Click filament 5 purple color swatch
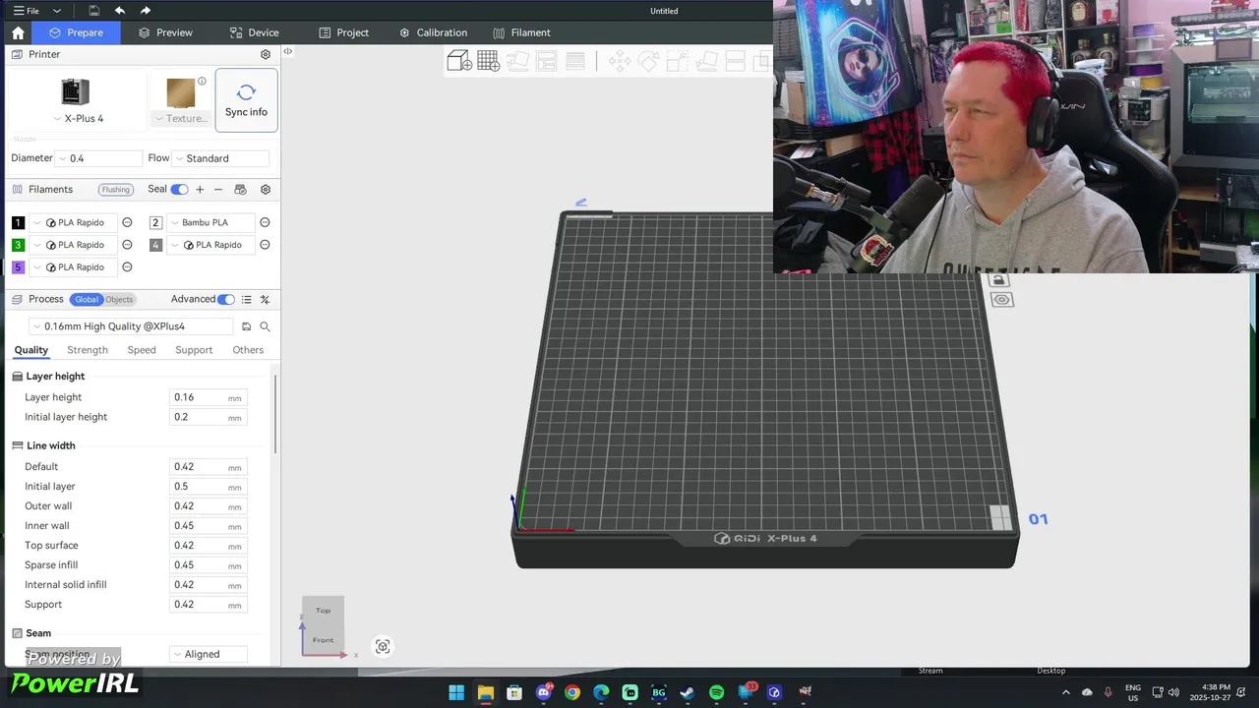Viewport: 1259px width, 708px height. 18,267
